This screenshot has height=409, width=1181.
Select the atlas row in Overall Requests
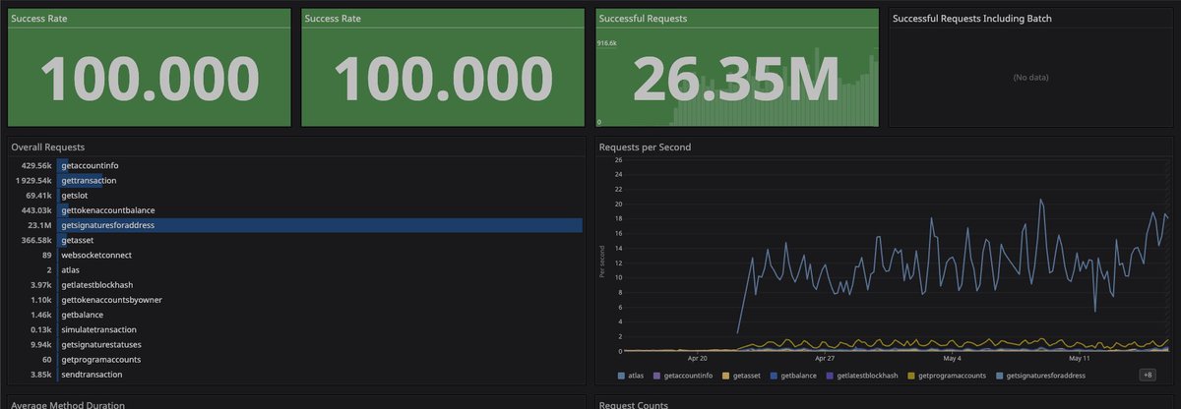coord(295,270)
